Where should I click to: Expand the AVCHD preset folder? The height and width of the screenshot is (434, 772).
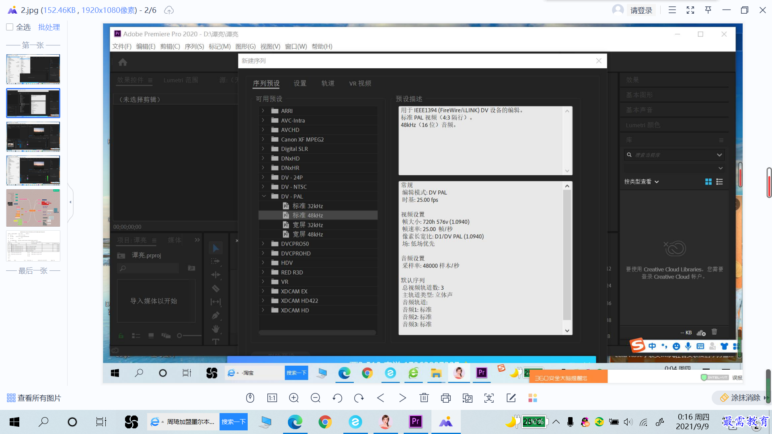click(x=263, y=130)
